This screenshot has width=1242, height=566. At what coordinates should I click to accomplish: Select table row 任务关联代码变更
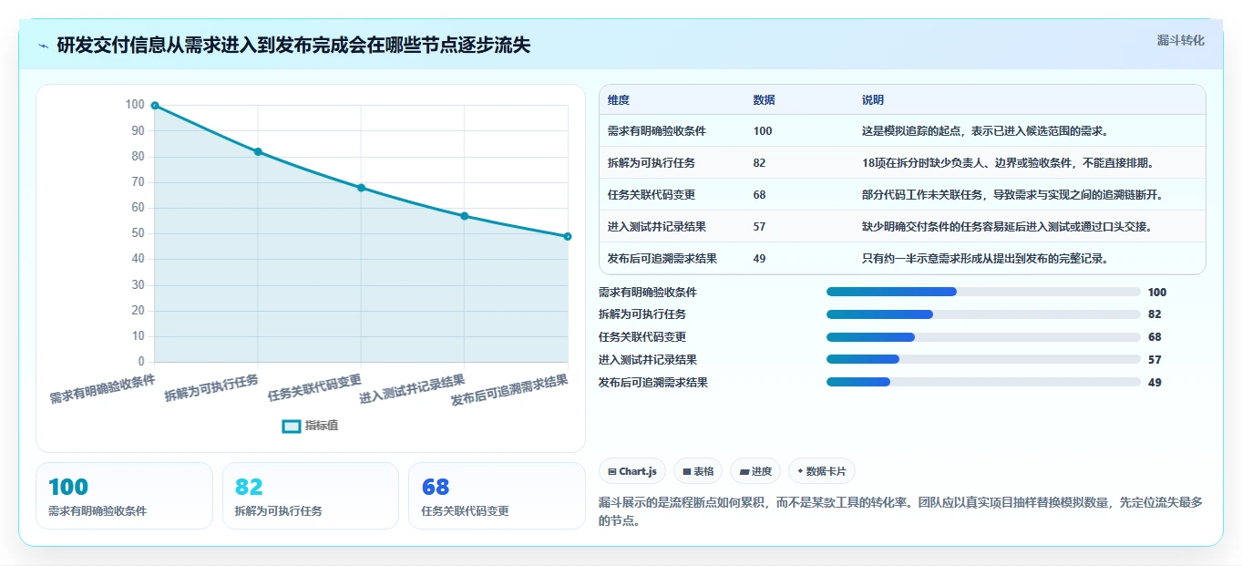(x=902, y=195)
